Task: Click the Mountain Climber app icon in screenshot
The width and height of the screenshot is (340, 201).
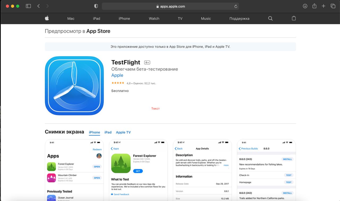Action: pyautogui.click(x=51, y=178)
